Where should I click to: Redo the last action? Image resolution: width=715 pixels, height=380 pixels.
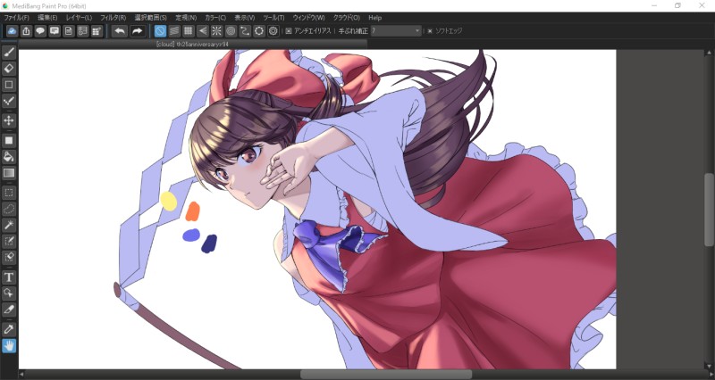[137, 31]
